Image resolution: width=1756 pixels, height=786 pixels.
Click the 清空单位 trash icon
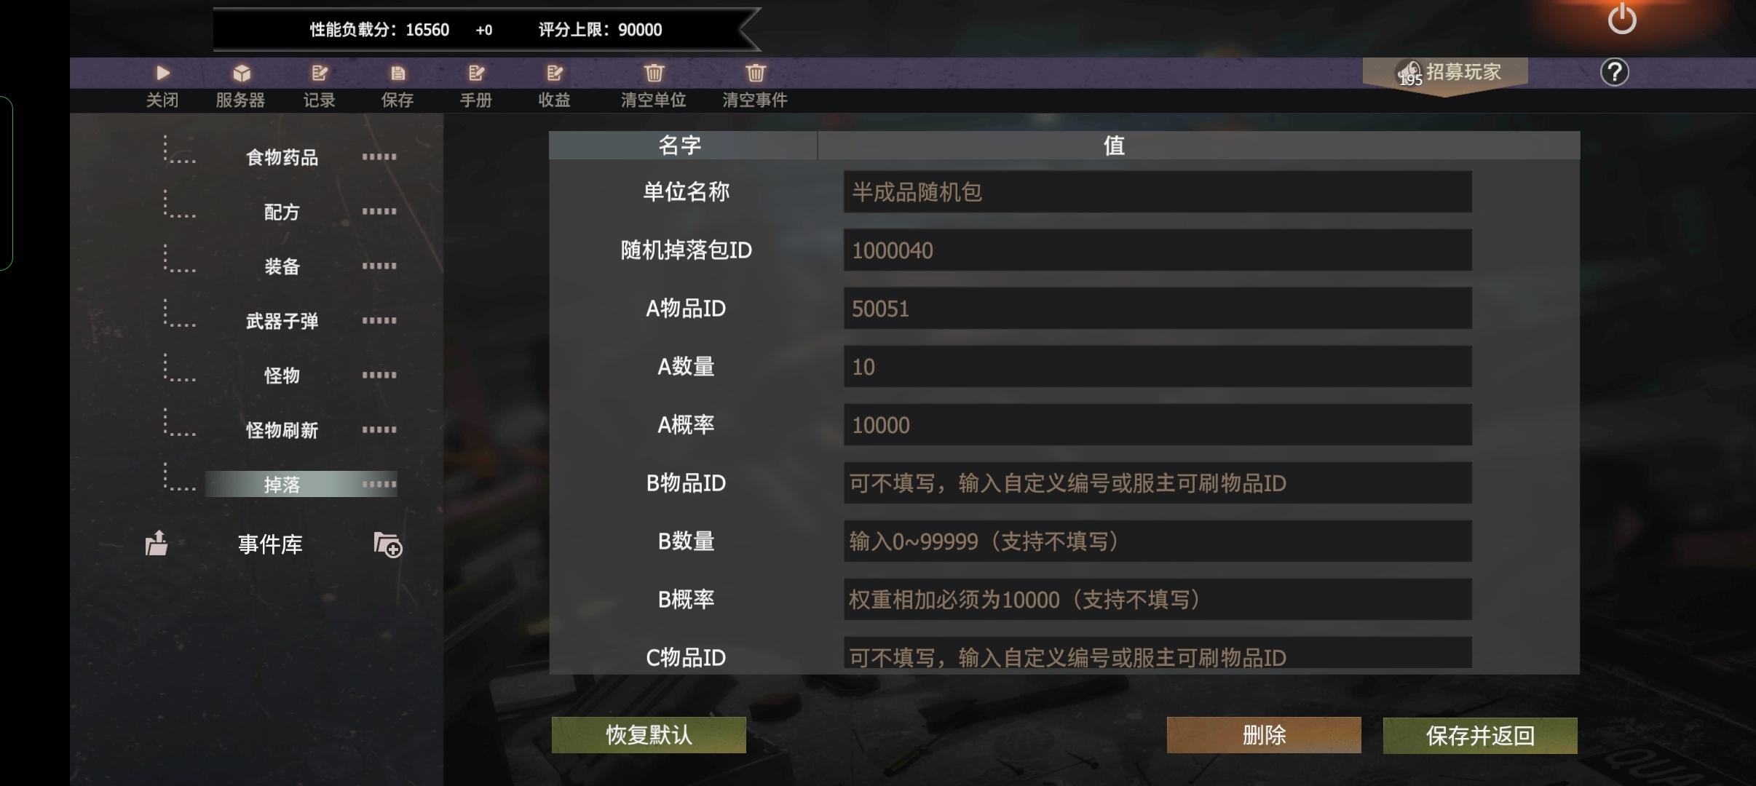(x=654, y=73)
